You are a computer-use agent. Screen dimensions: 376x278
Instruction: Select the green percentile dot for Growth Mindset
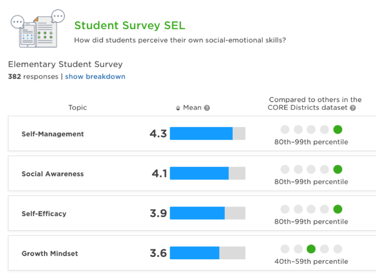pyautogui.click(x=311, y=249)
